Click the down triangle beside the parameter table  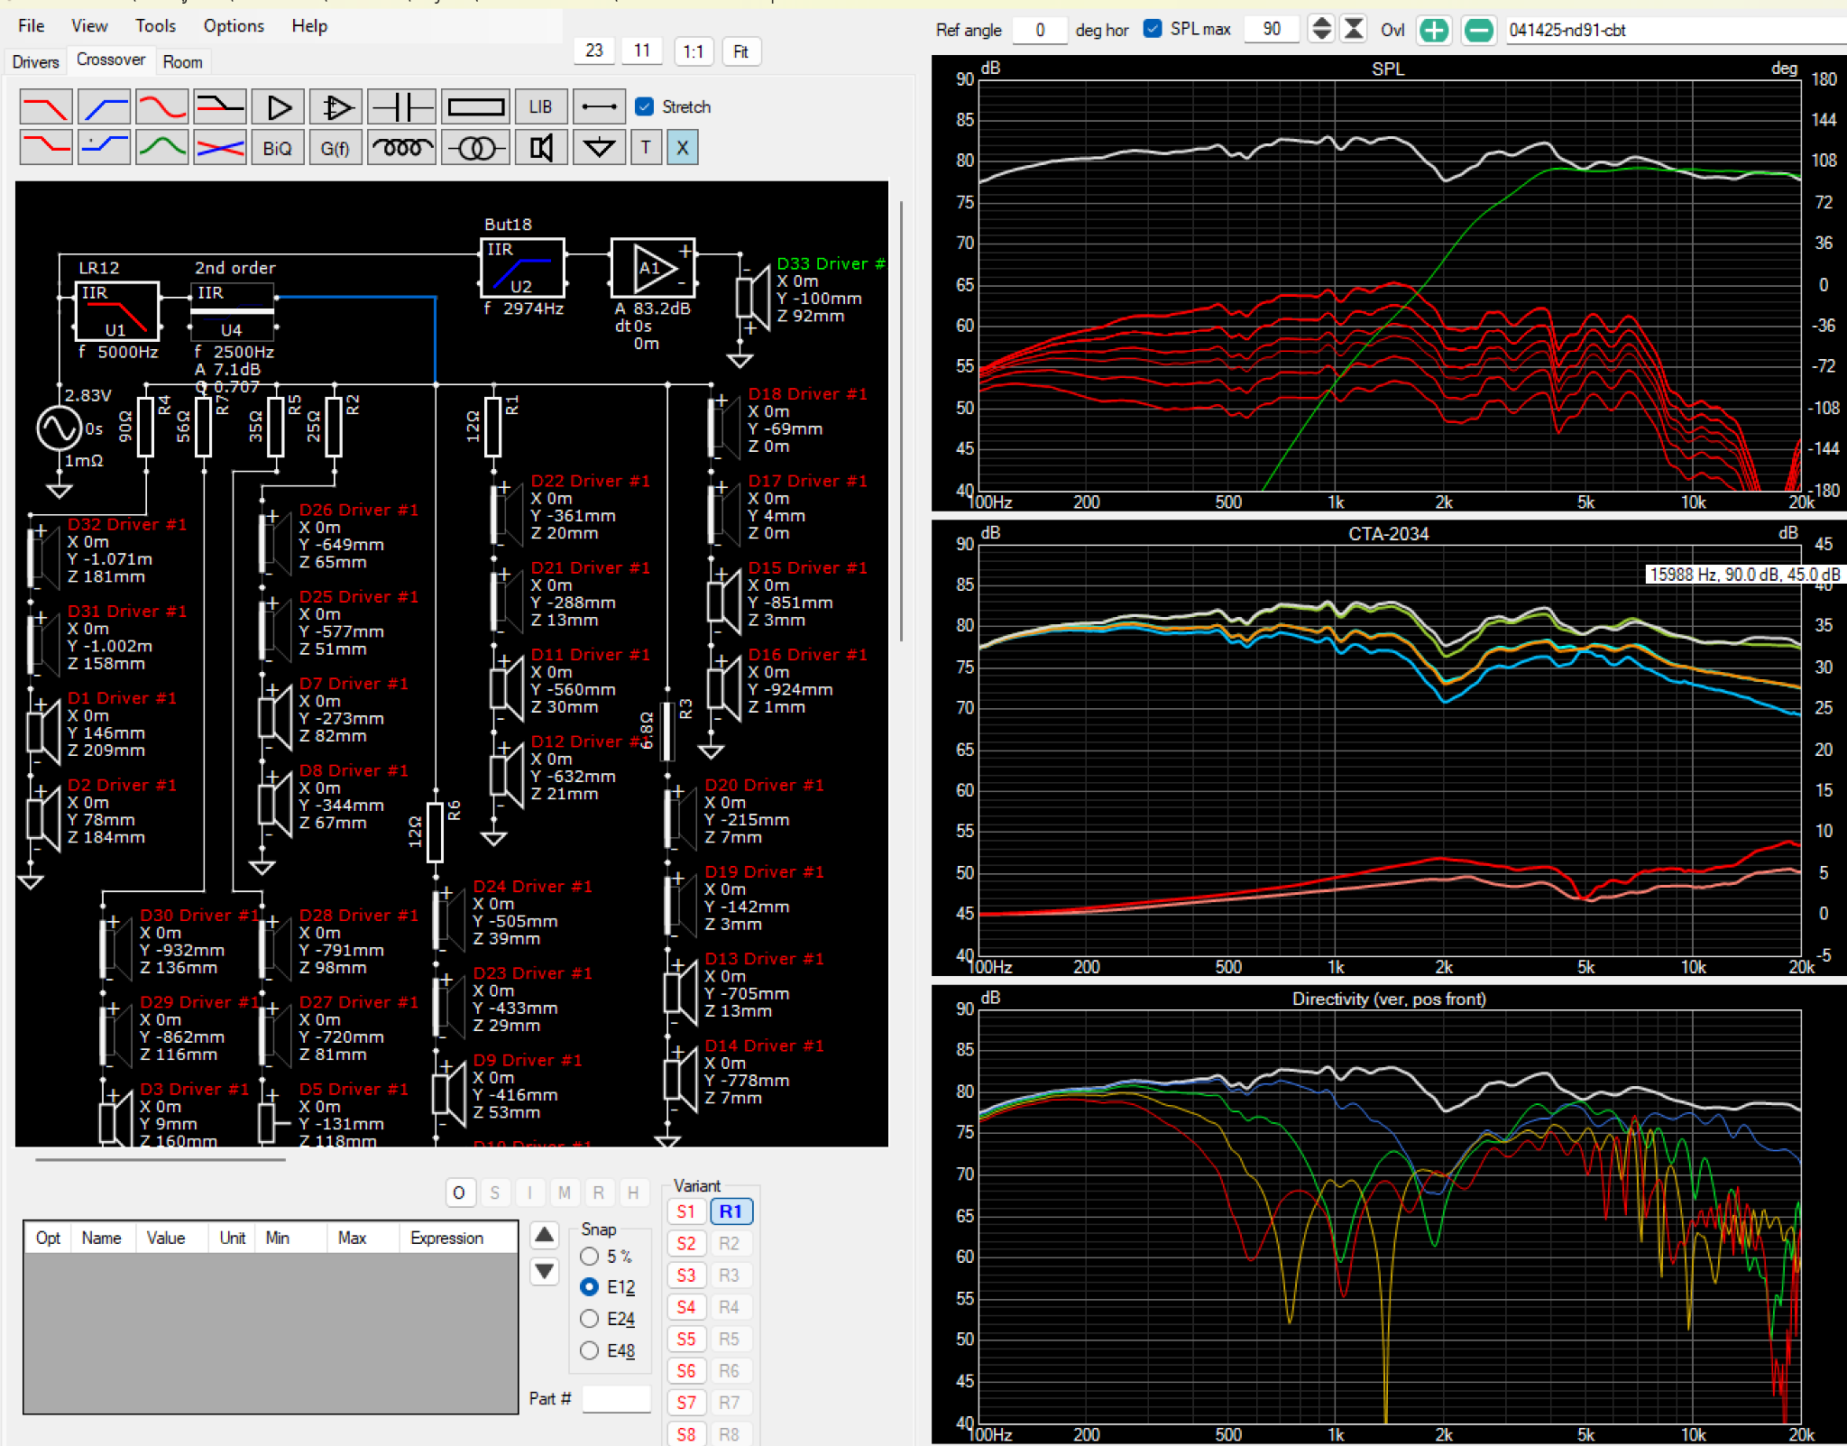545,1272
